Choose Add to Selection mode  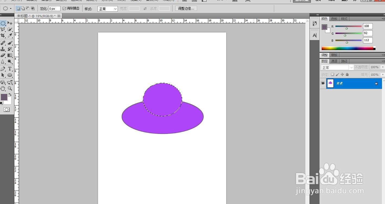click(23, 9)
